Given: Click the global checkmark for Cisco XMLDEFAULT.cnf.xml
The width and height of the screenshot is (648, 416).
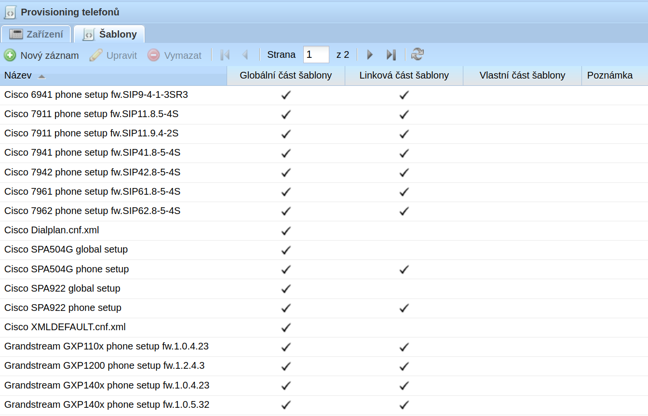Looking at the screenshot, I should [x=286, y=328].
